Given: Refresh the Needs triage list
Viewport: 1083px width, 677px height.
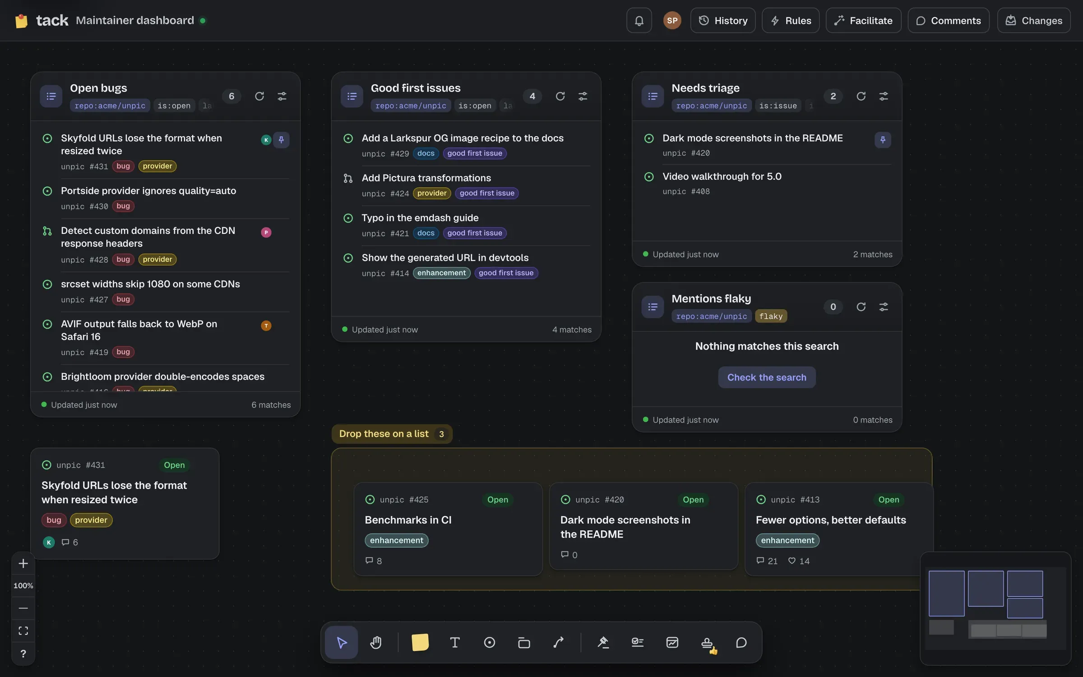Looking at the screenshot, I should (861, 96).
